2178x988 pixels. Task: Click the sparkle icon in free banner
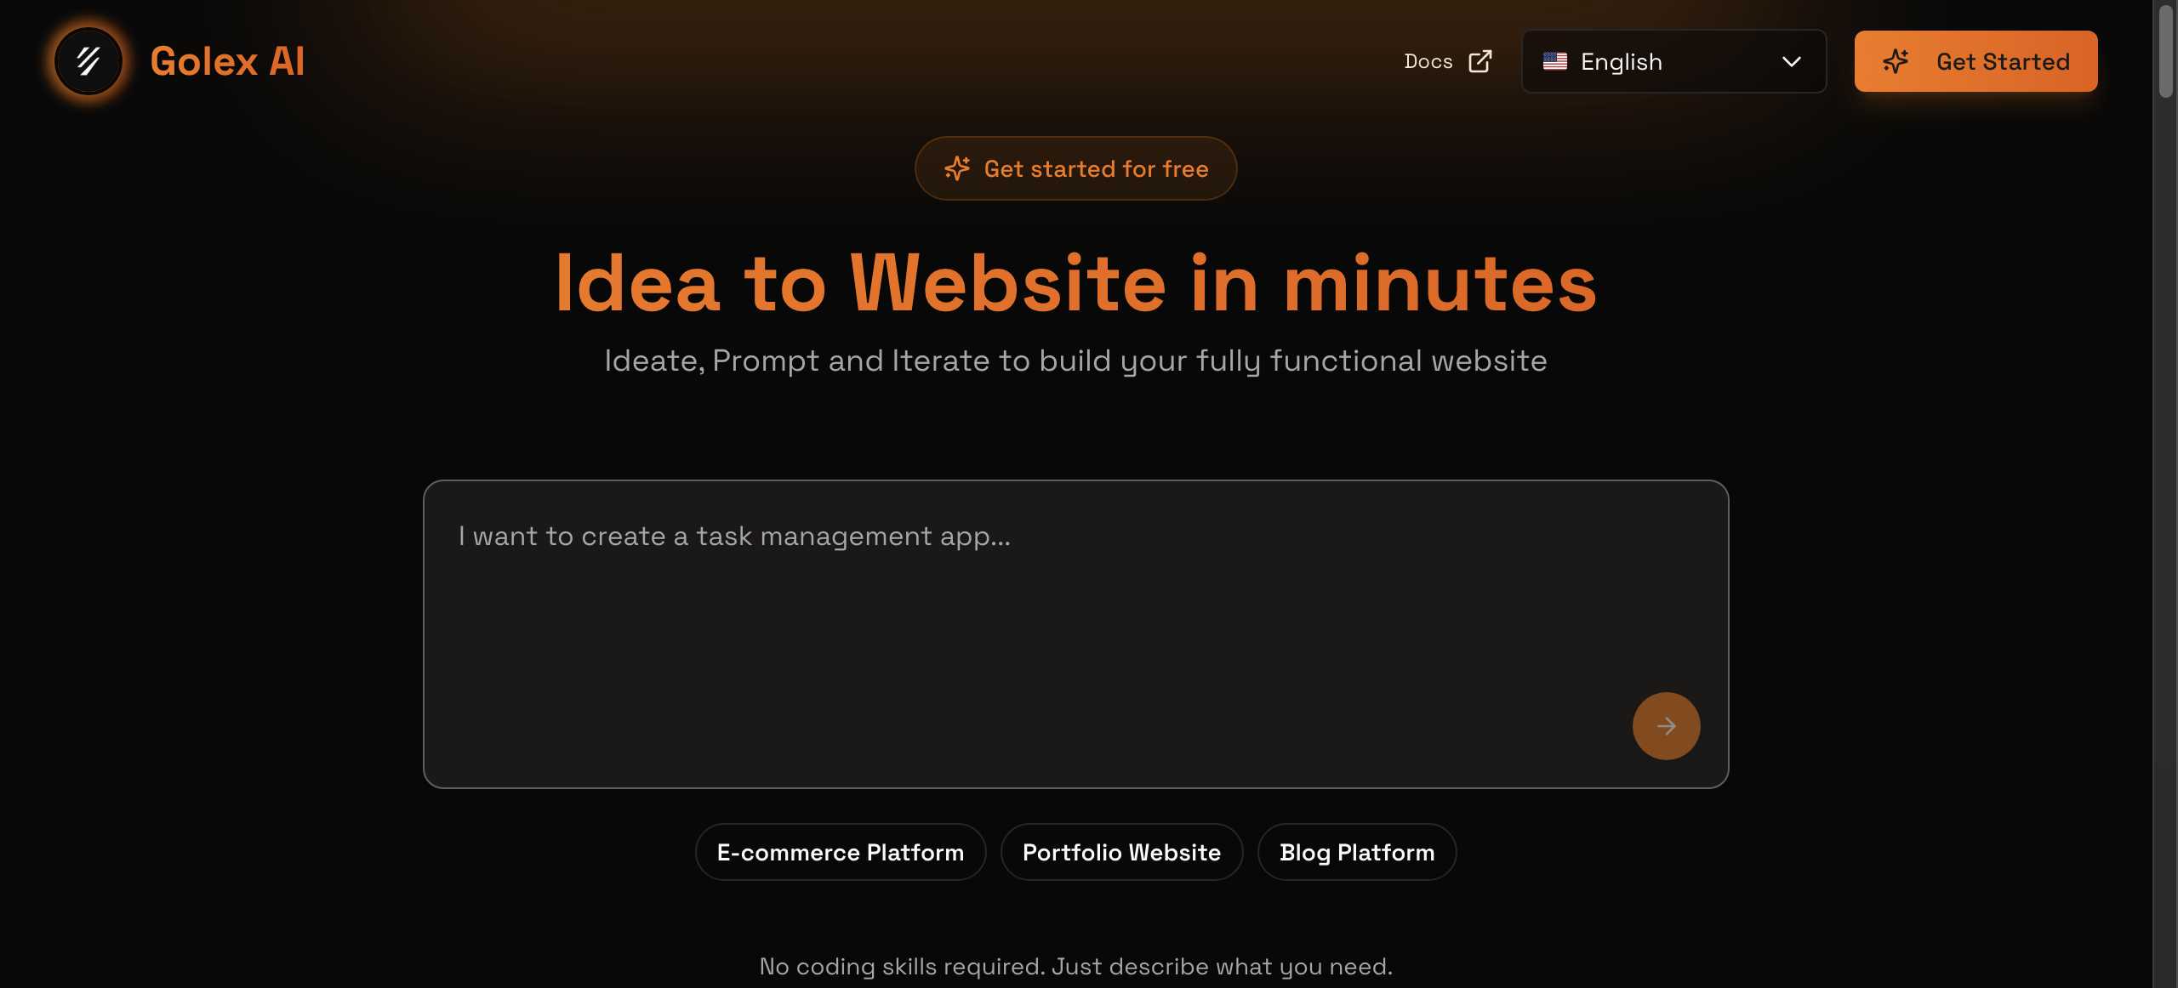957,168
